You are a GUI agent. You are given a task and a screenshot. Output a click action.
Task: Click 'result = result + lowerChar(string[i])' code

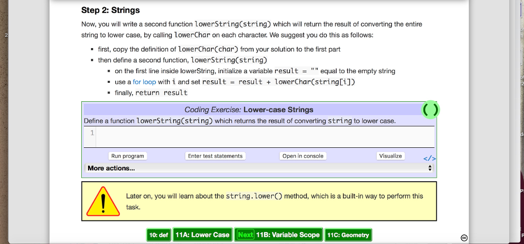click(x=278, y=82)
